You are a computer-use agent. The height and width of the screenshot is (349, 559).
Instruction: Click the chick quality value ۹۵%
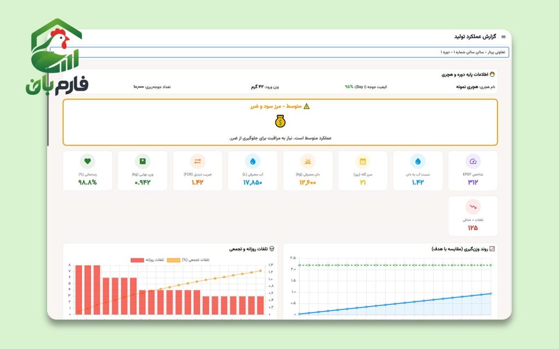349,87
